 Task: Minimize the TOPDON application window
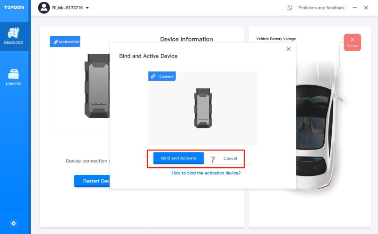click(354, 8)
